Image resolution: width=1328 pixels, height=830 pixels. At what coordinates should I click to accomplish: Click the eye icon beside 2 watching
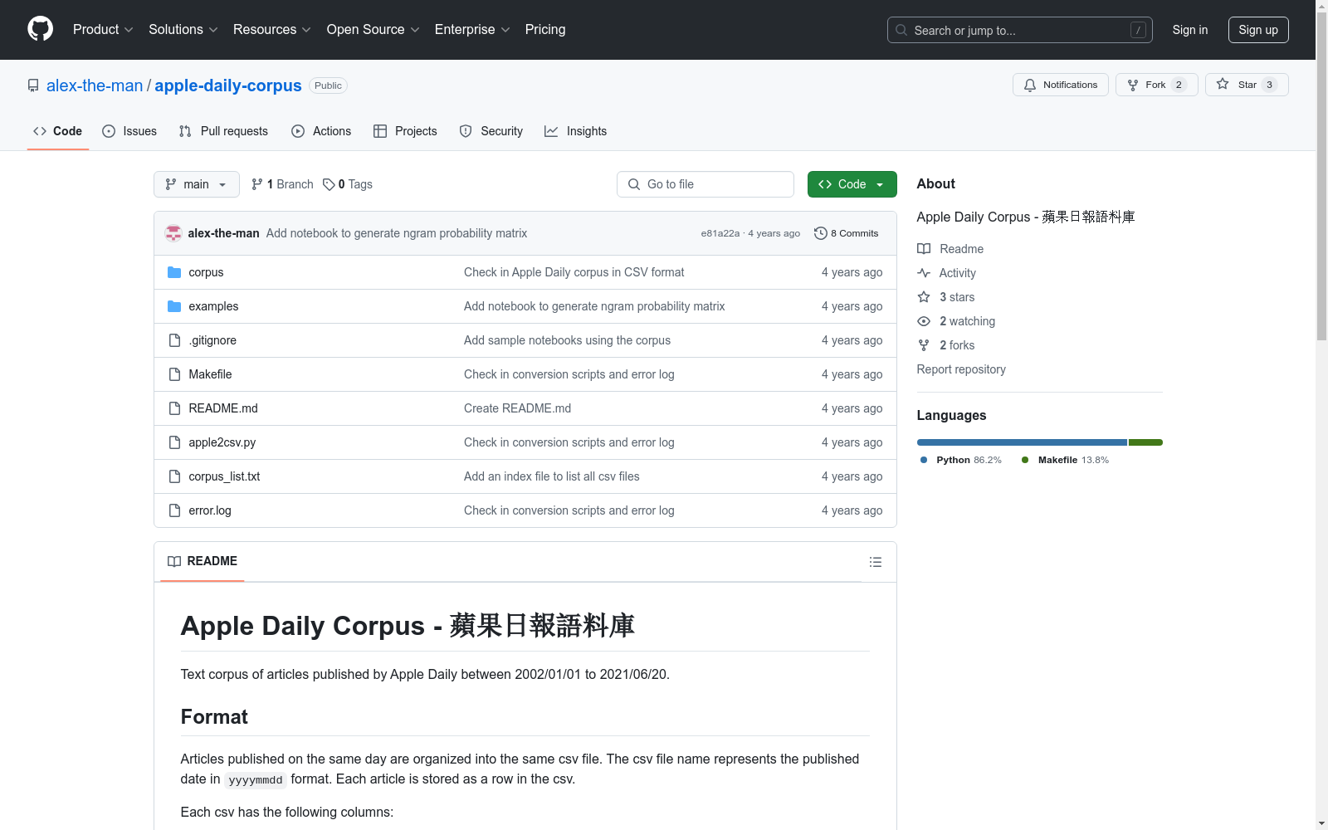pyautogui.click(x=924, y=321)
